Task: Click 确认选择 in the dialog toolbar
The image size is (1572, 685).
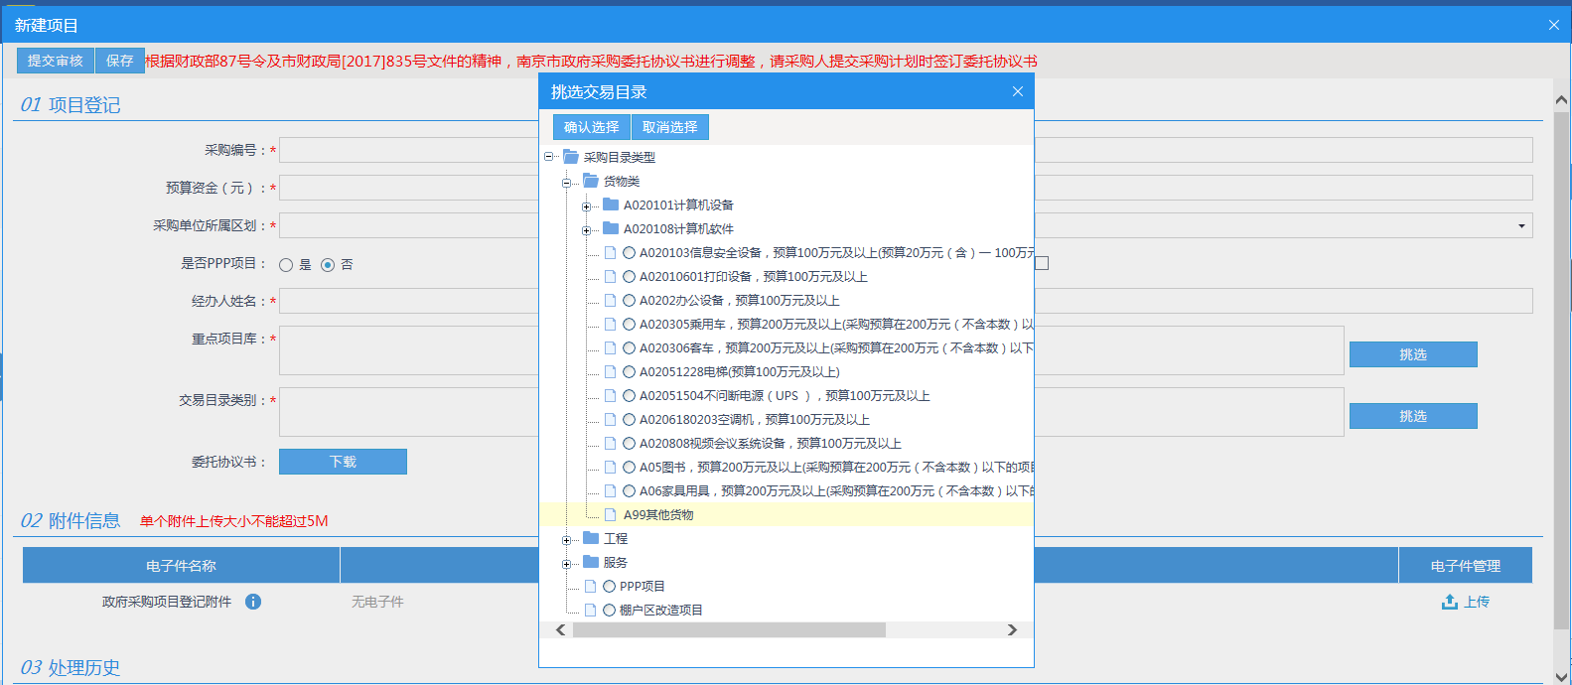Action: click(x=591, y=127)
